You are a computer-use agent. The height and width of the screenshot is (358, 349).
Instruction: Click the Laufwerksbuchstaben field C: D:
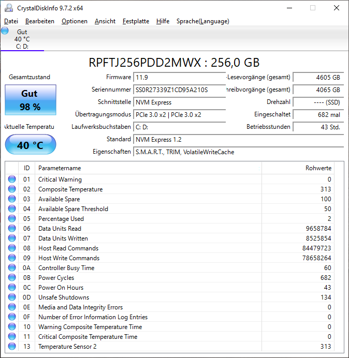pos(179,127)
